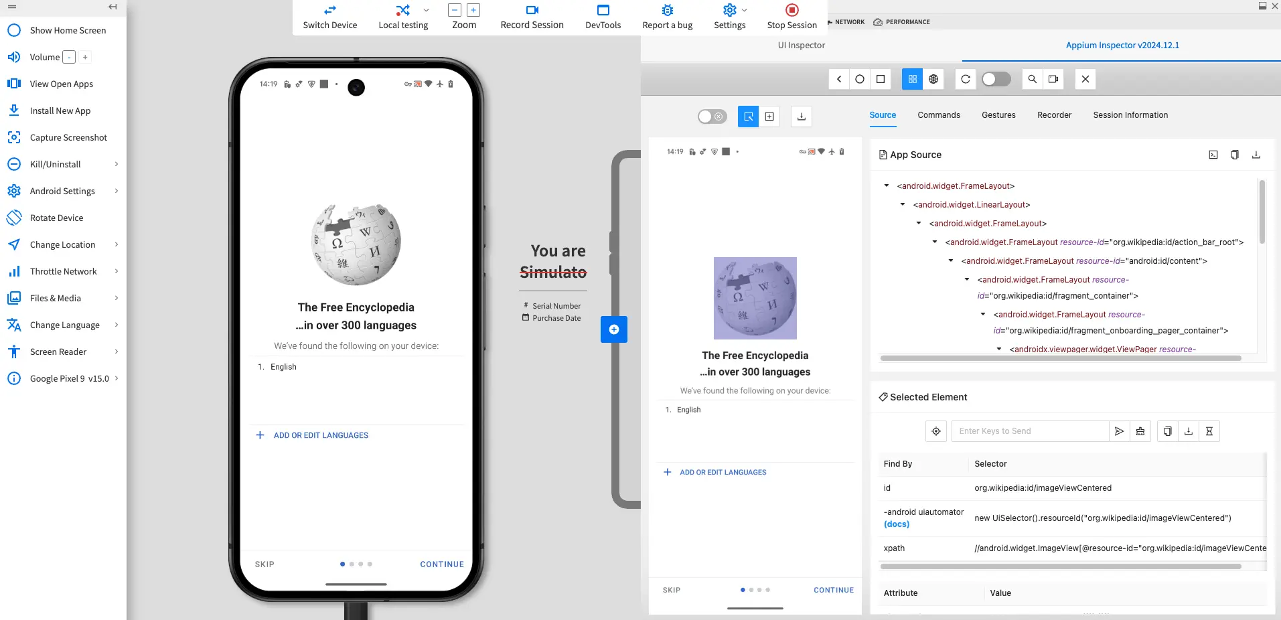
Task: Collapse fragment_container node
Action: pos(967,279)
